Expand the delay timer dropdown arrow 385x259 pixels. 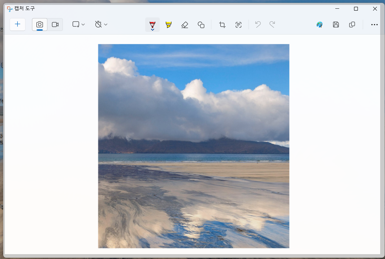(106, 25)
